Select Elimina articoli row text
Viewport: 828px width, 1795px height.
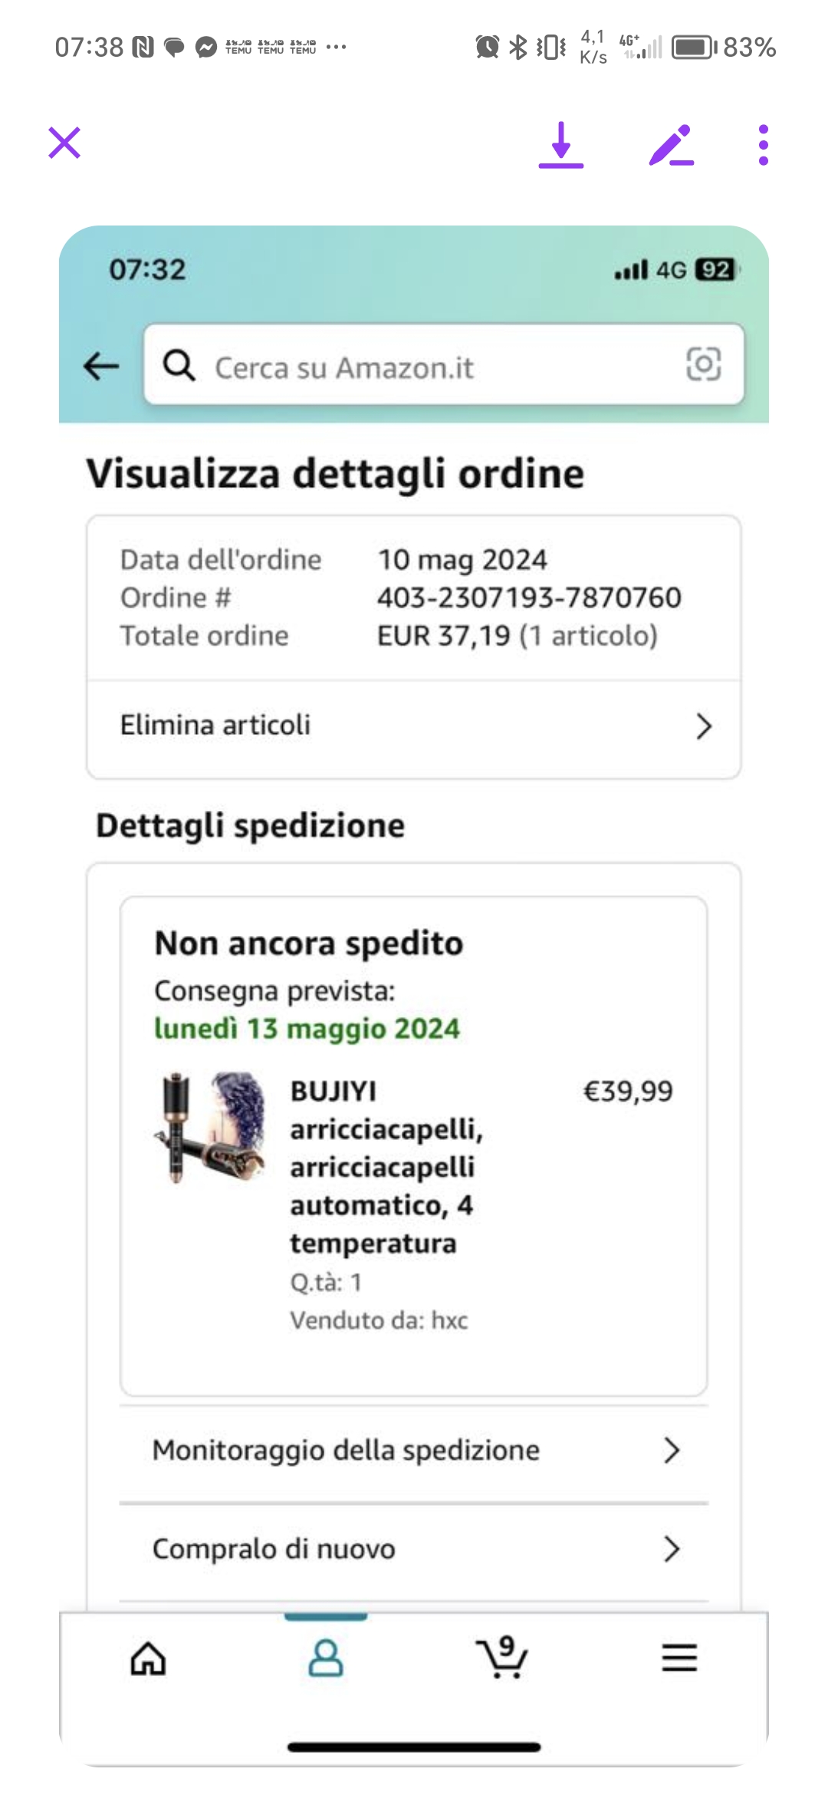tap(215, 725)
